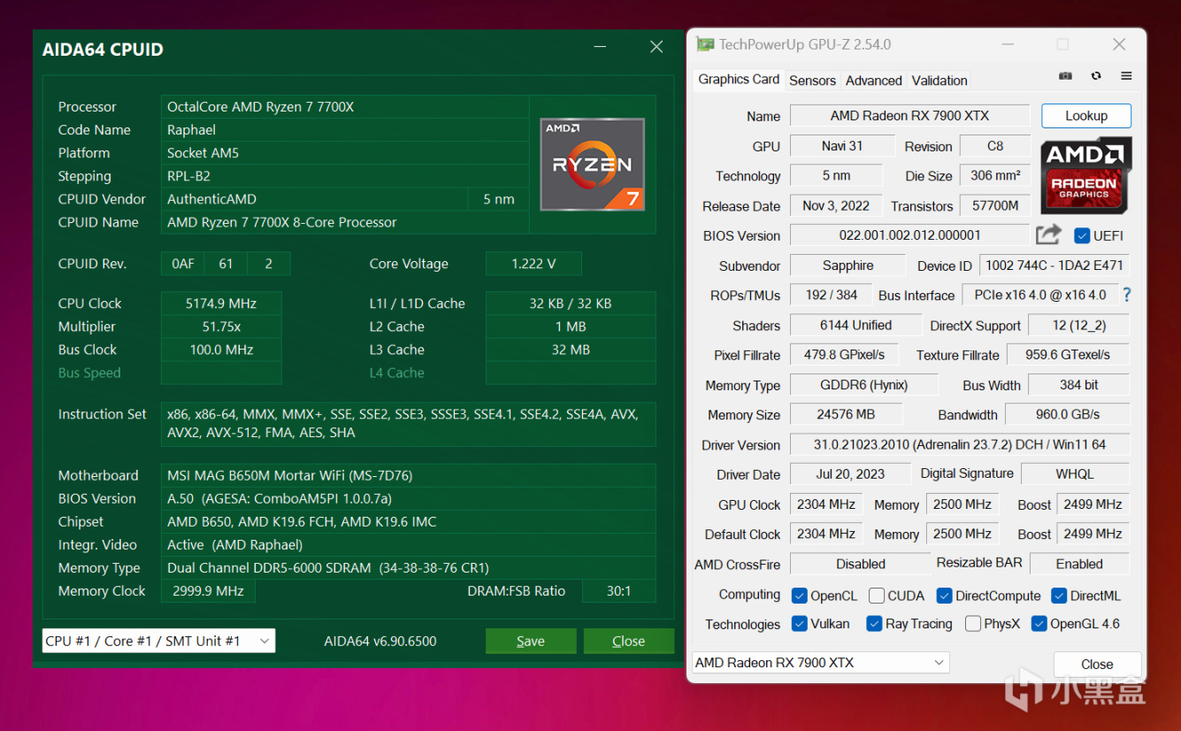Viewport: 1181px width, 731px height.
Task: Click the Processor OctalCore AMD Ryzen 7 7700X value
Action: coord(345,107)
